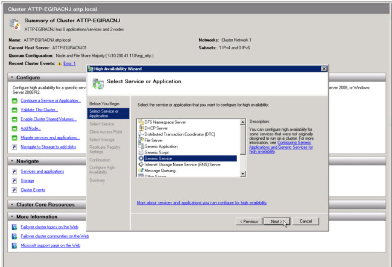The height and width of the screenshot is (267, 392).
Task: Click the DFS Namespace Server list icon
Action: [141, 122]
